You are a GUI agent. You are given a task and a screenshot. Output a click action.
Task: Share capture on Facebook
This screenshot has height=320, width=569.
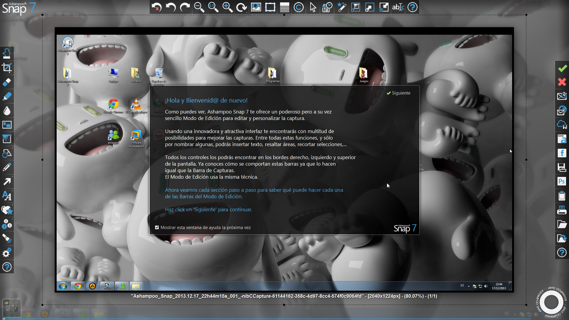(x=562, y=153)
